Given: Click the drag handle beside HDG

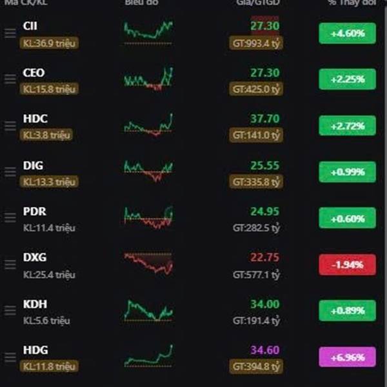Looking at the screenshot, I should tap(10, 357).
